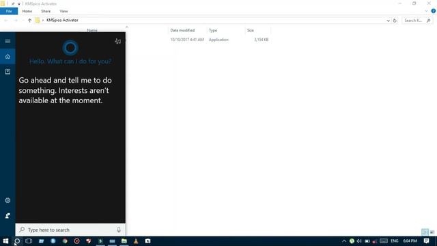Image resolution: width=437 pixels, height=246 pixels.
Task: Open the View ribbon tab
Action: coord(64,11)
